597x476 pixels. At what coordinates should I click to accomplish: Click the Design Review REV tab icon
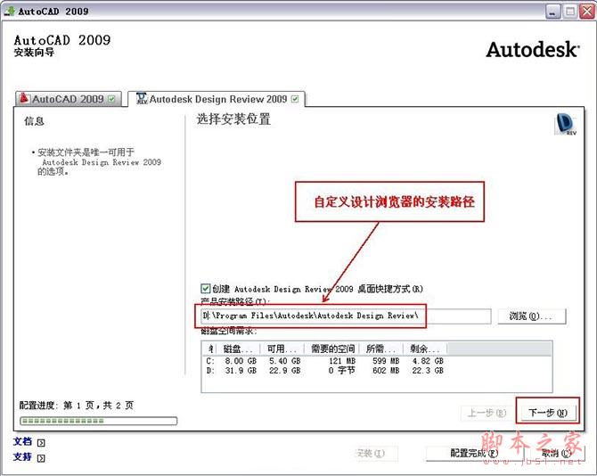pyautogui.click(x=142, y=98)
